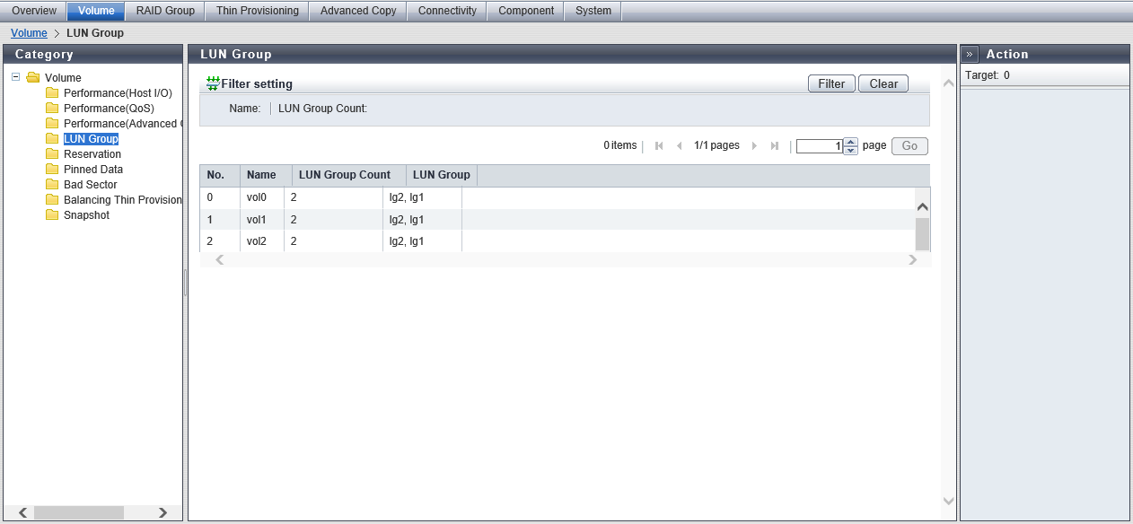
Task: Open the Reservation folder
Action: click(92, 154)
